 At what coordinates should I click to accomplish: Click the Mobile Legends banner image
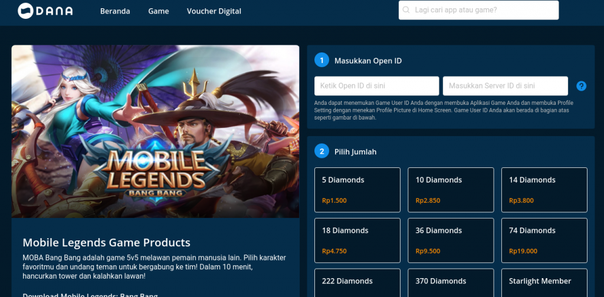coord(155,131)
